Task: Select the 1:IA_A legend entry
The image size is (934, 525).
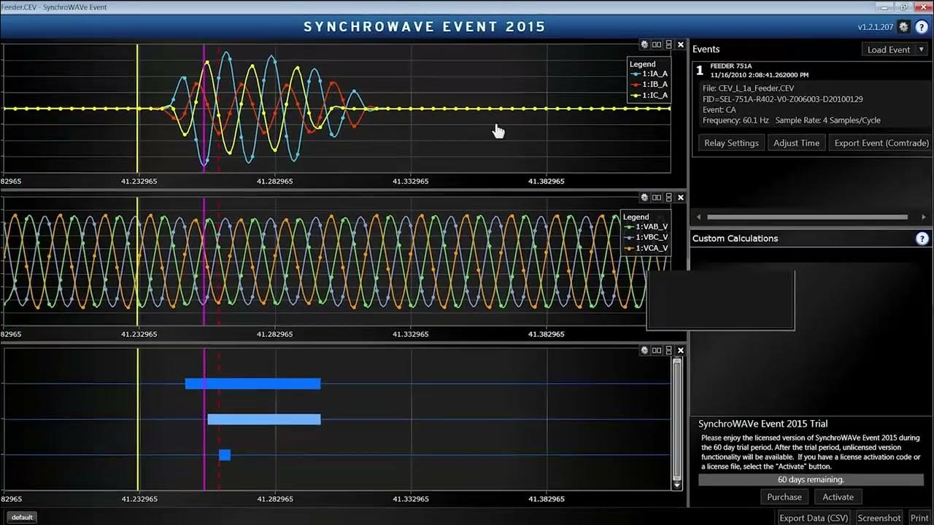Action: tap(649, 74)
